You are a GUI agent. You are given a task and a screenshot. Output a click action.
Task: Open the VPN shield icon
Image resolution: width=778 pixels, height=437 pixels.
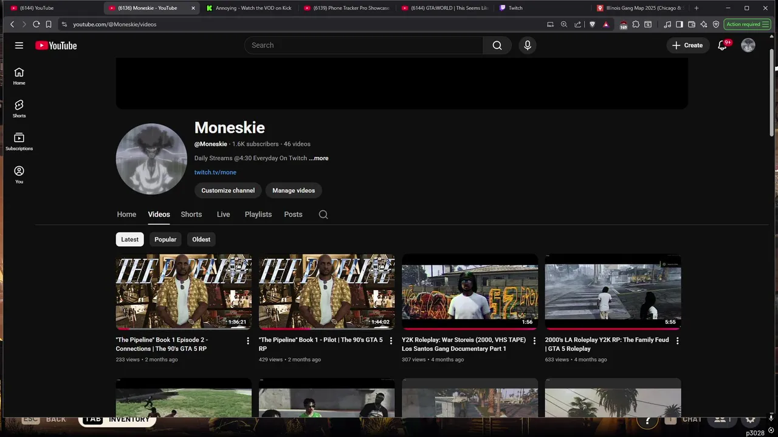click(x=716, y=24)
